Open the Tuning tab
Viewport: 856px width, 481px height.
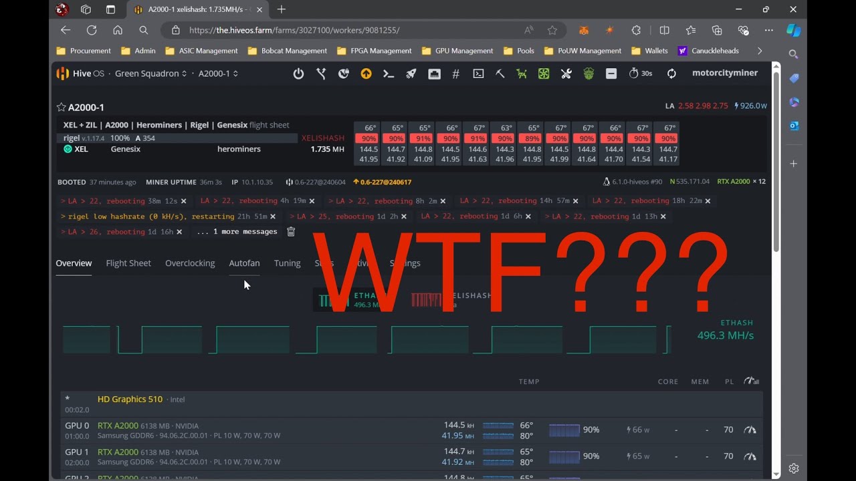287,263
